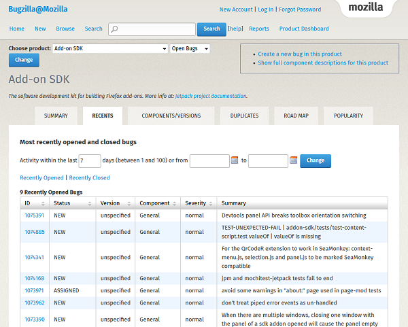The height and width of the screenshot is (327, 408).
Task: Open calendar picker for end date
Action: 293,160
